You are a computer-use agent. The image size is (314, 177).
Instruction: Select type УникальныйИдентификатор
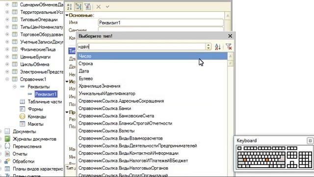(152, 93)
